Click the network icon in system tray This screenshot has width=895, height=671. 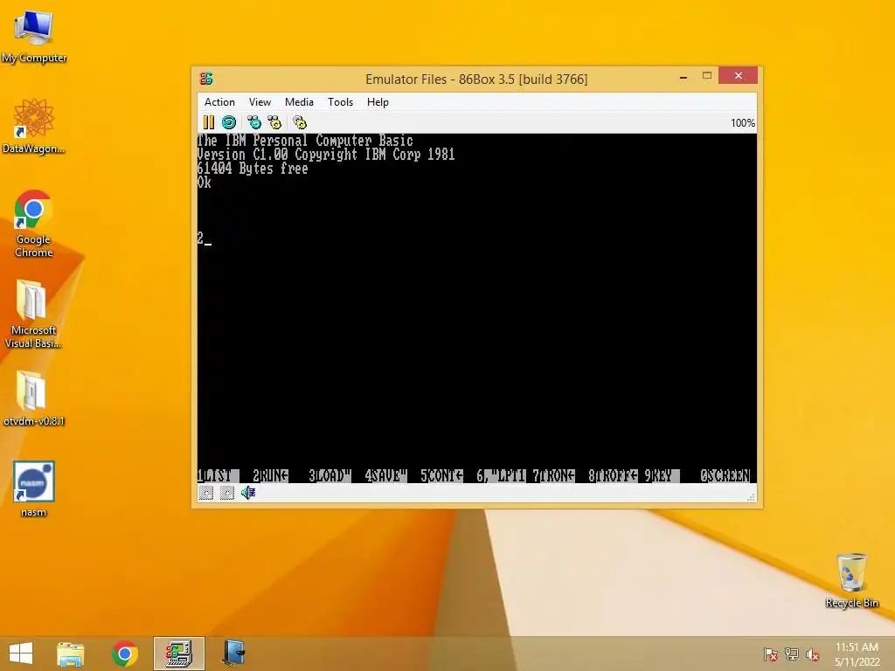792,654
